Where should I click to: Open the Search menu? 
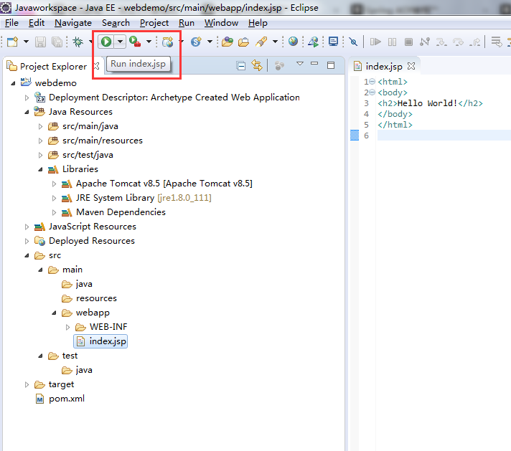coord(116,23)
